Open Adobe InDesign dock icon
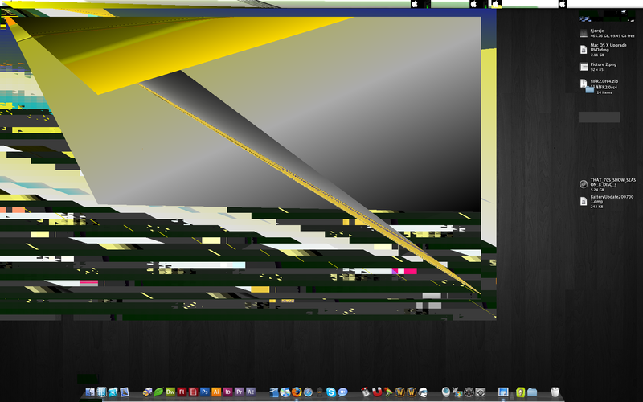Screen dimensions: 643x402 pyautogui.click(x=228, y=392)
